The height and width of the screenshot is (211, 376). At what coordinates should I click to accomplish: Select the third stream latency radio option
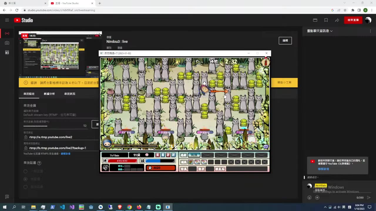(26, 187)
